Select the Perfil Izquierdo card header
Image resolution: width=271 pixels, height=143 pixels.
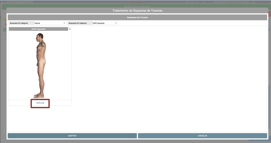(38, 29)
